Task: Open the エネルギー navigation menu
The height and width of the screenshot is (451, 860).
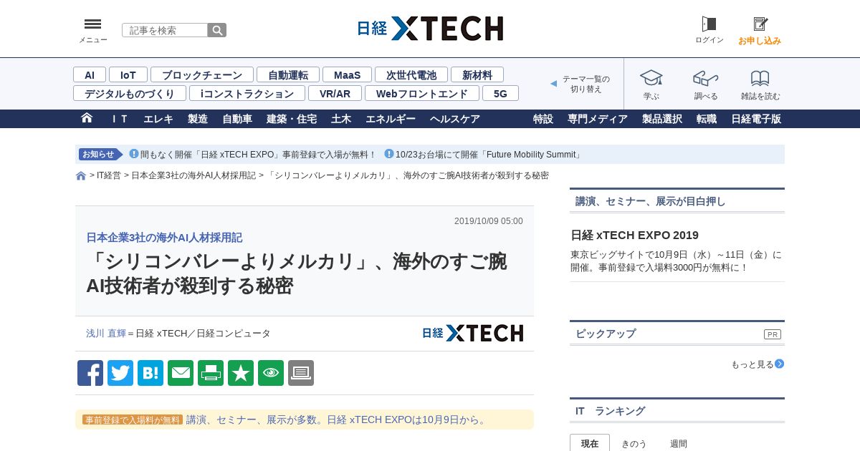Action: coord(391,119)
